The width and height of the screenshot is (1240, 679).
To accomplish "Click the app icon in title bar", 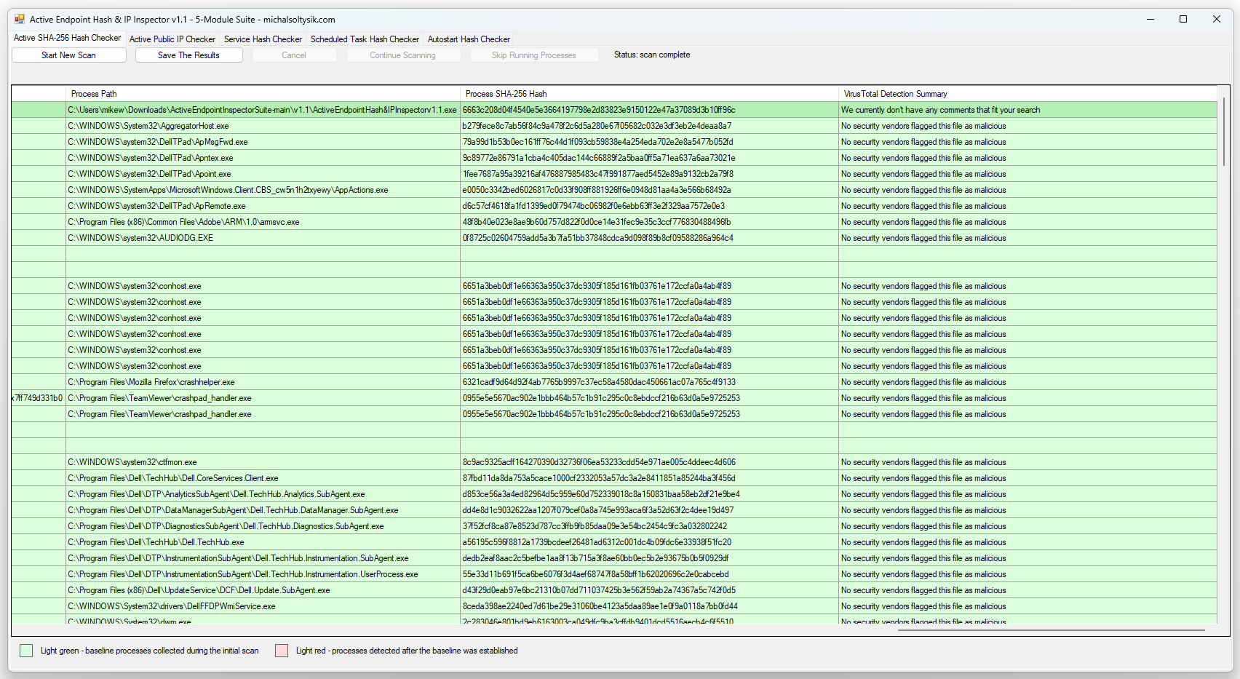I will (20, 20).
